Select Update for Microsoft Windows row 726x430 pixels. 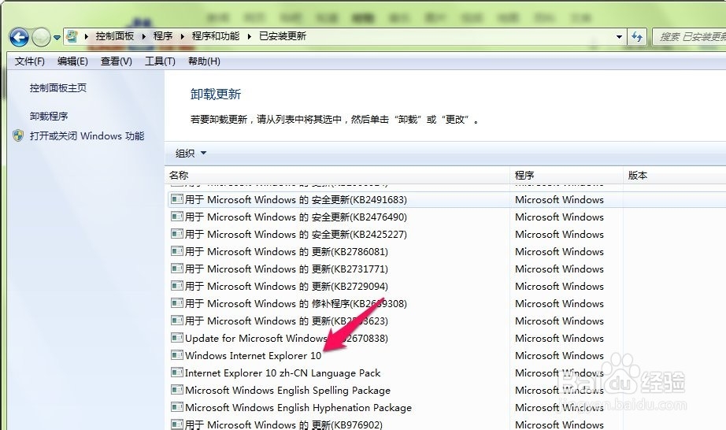[446, 339]
